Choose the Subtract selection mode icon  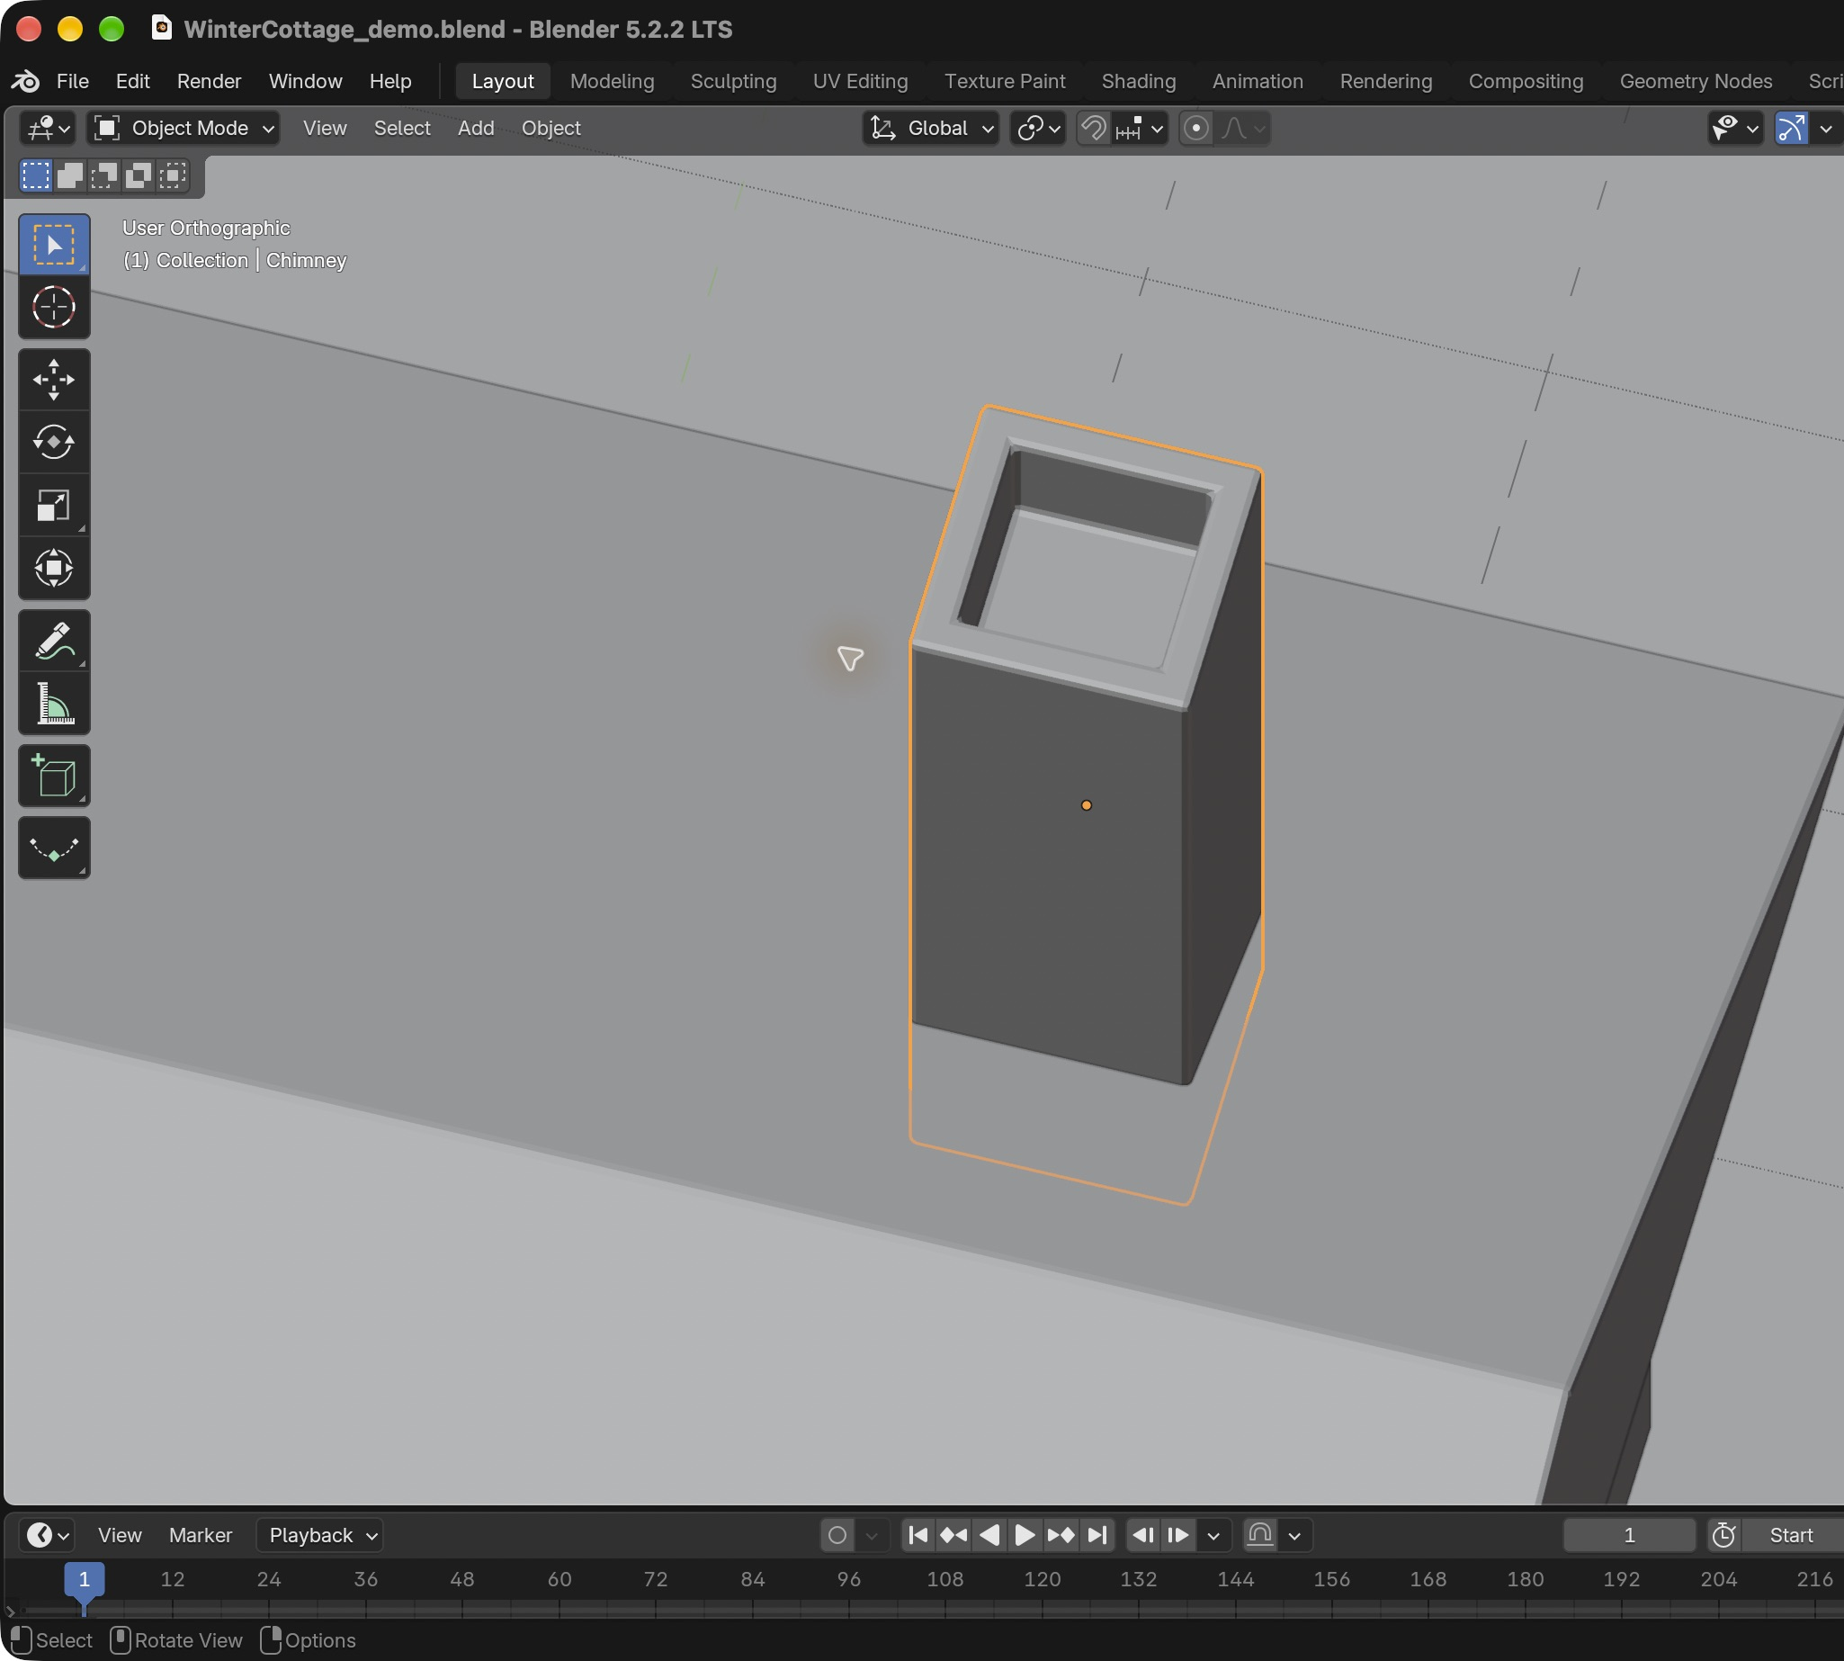(x=104, y=175)
